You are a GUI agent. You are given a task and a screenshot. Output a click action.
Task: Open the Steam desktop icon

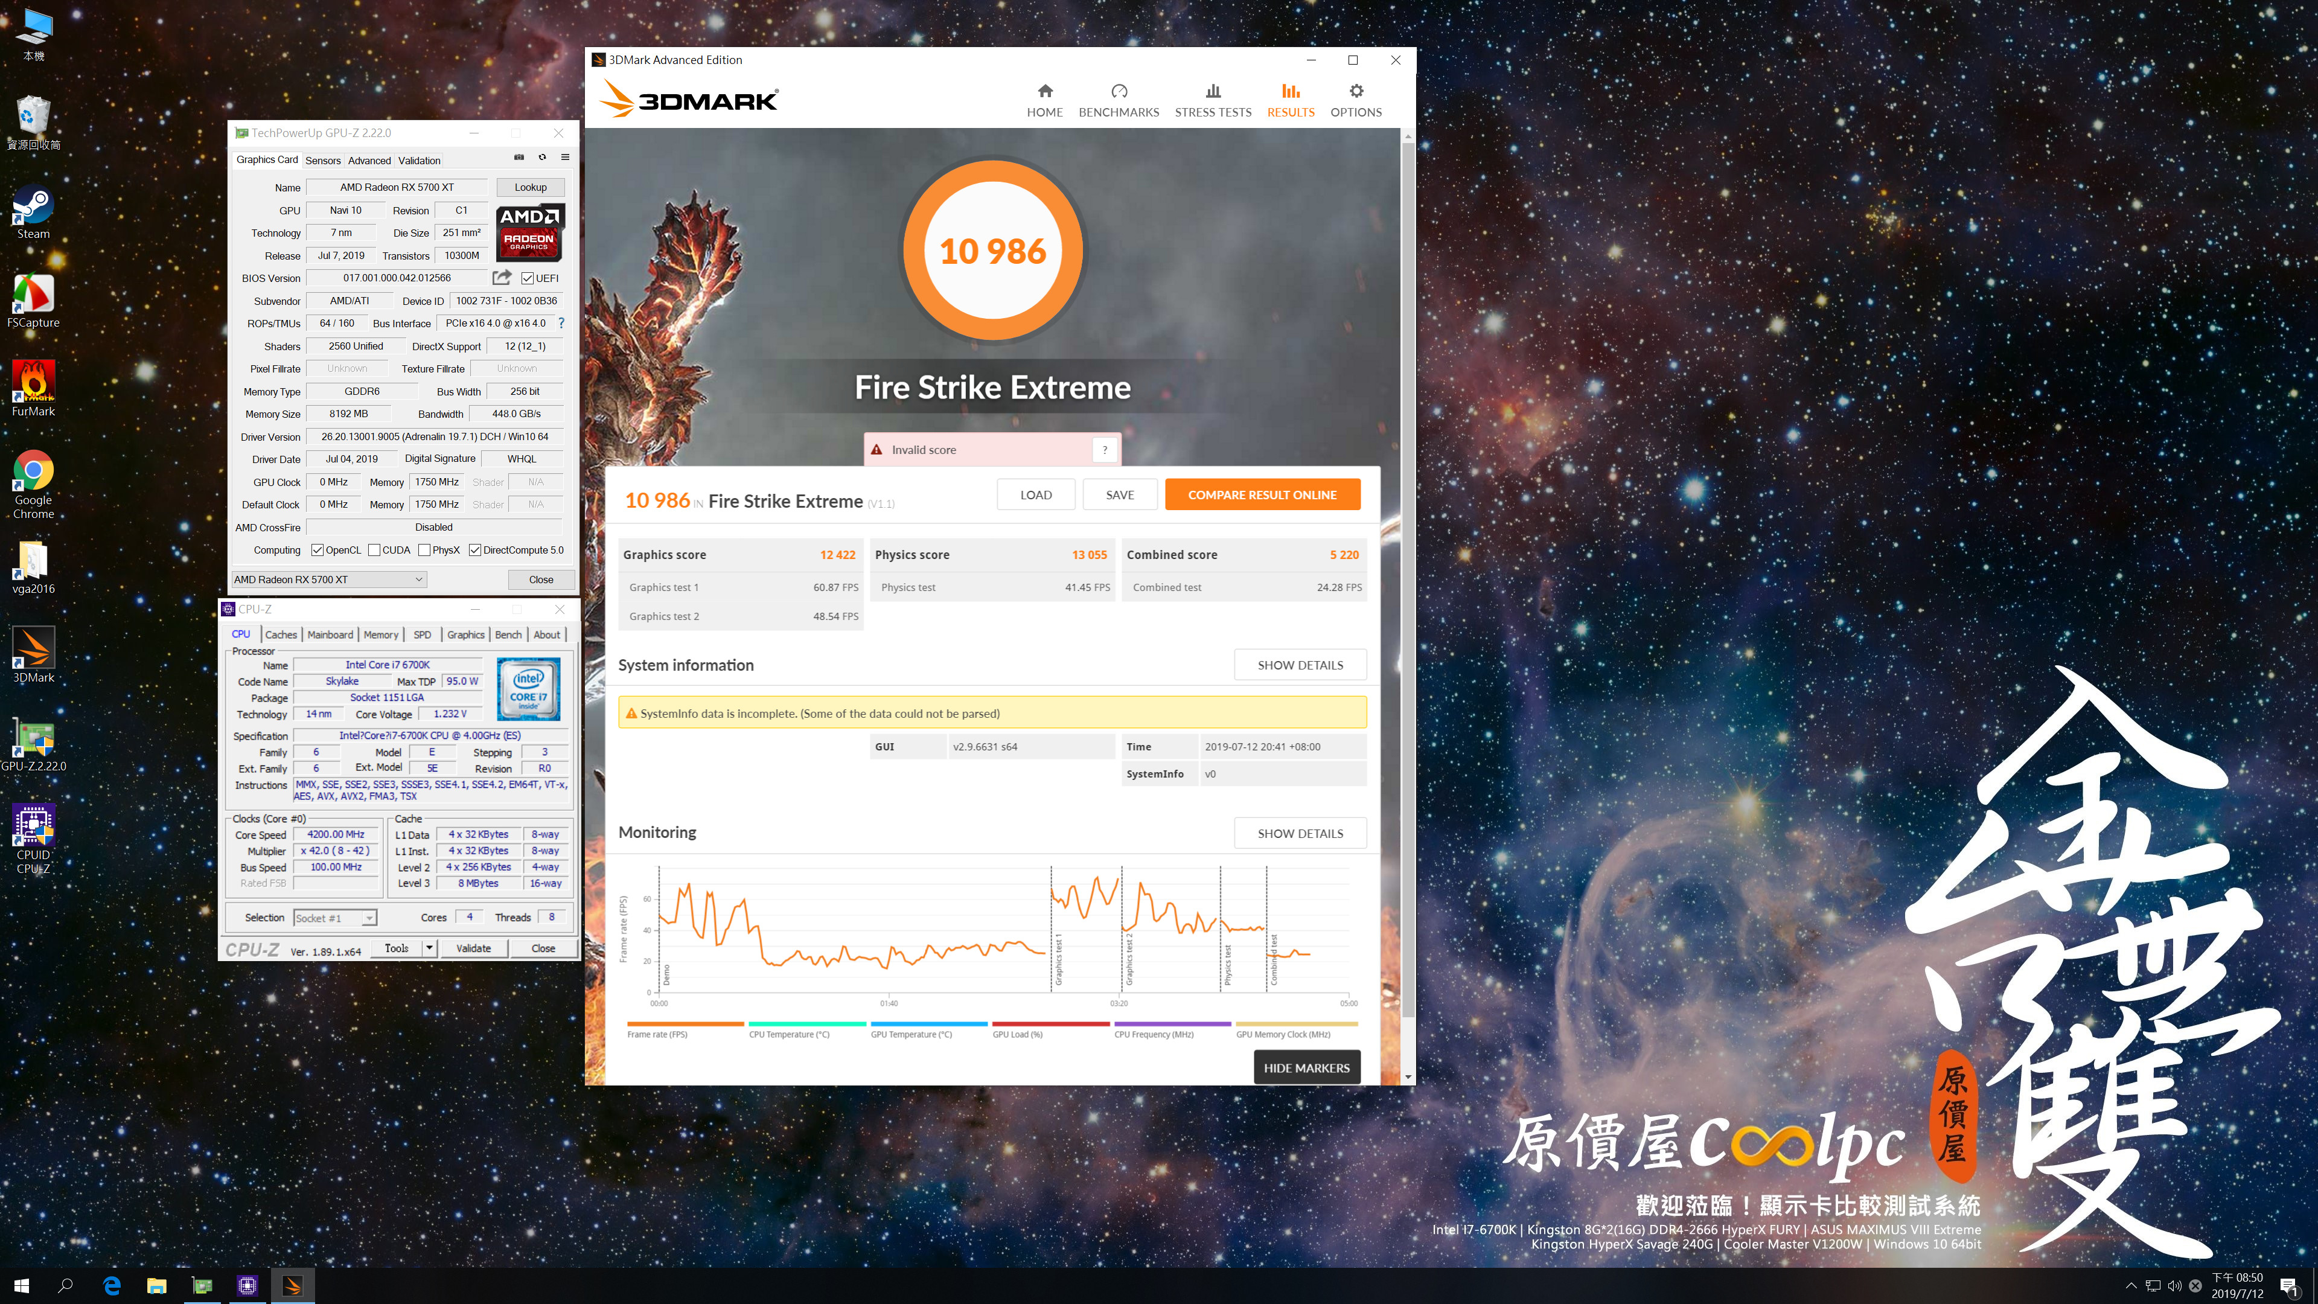pos(33,213)
